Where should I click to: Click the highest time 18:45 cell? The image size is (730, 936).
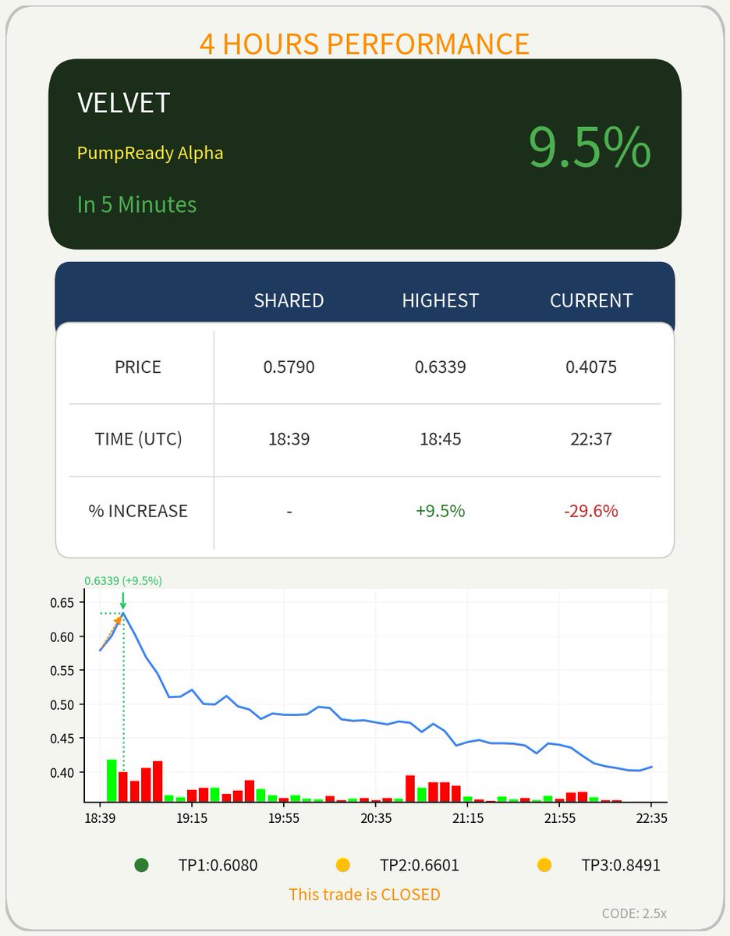(x=441, y=439)
